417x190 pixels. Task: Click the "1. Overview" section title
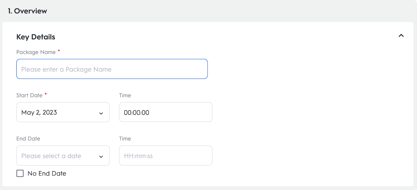pyautogui.click(x=27, y=11)
